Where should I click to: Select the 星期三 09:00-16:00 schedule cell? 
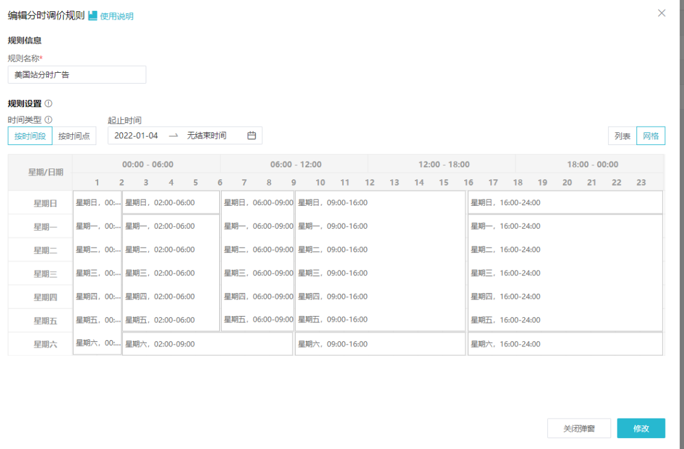pyautogui.click(x=379, y=273)
